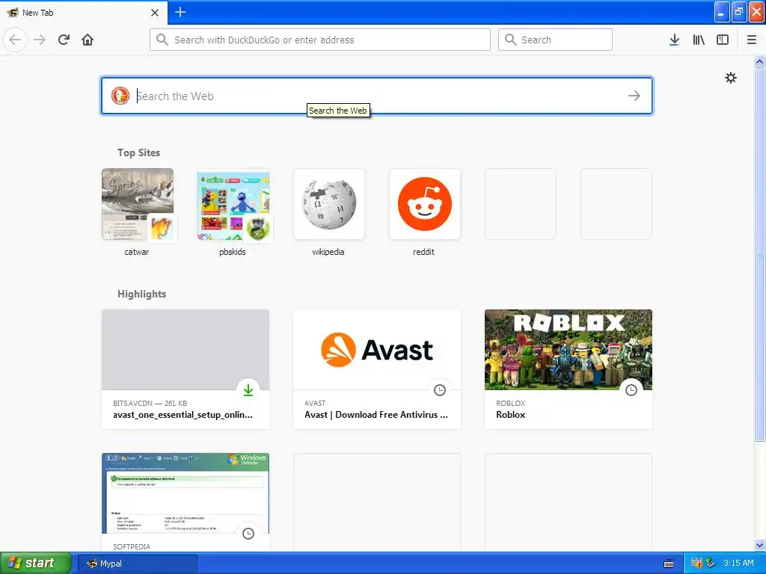
Task: Click history clock icon on Avast card
Action: click(440, 390)
